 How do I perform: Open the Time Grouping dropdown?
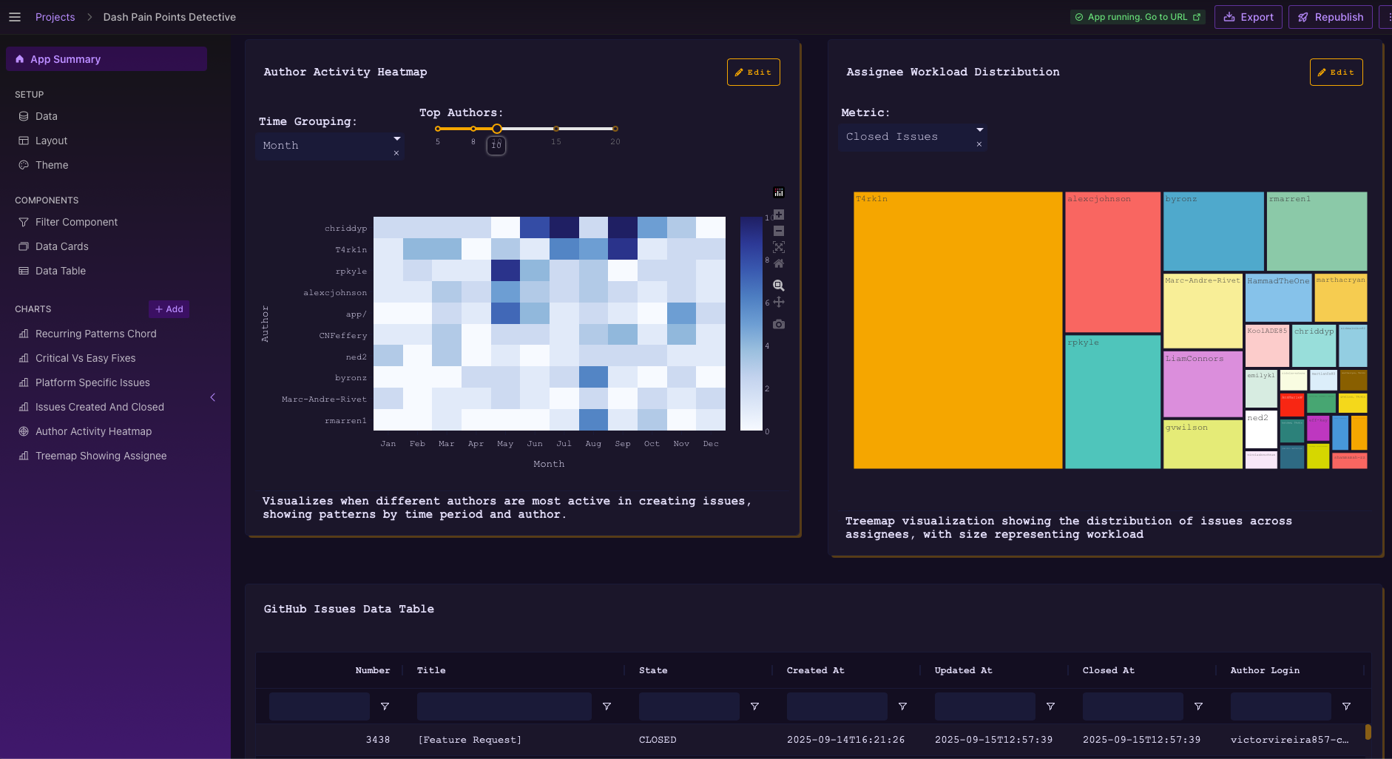(x=330, y=146)
